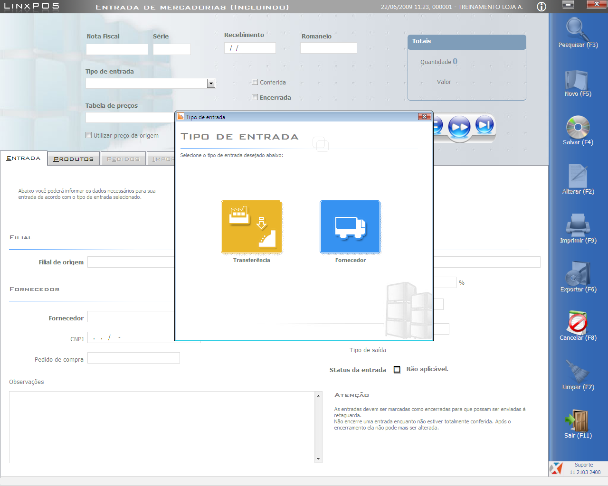Switch to the Entrada tab
The width and height of the screenshot is (608, 486).
[24, 159]
